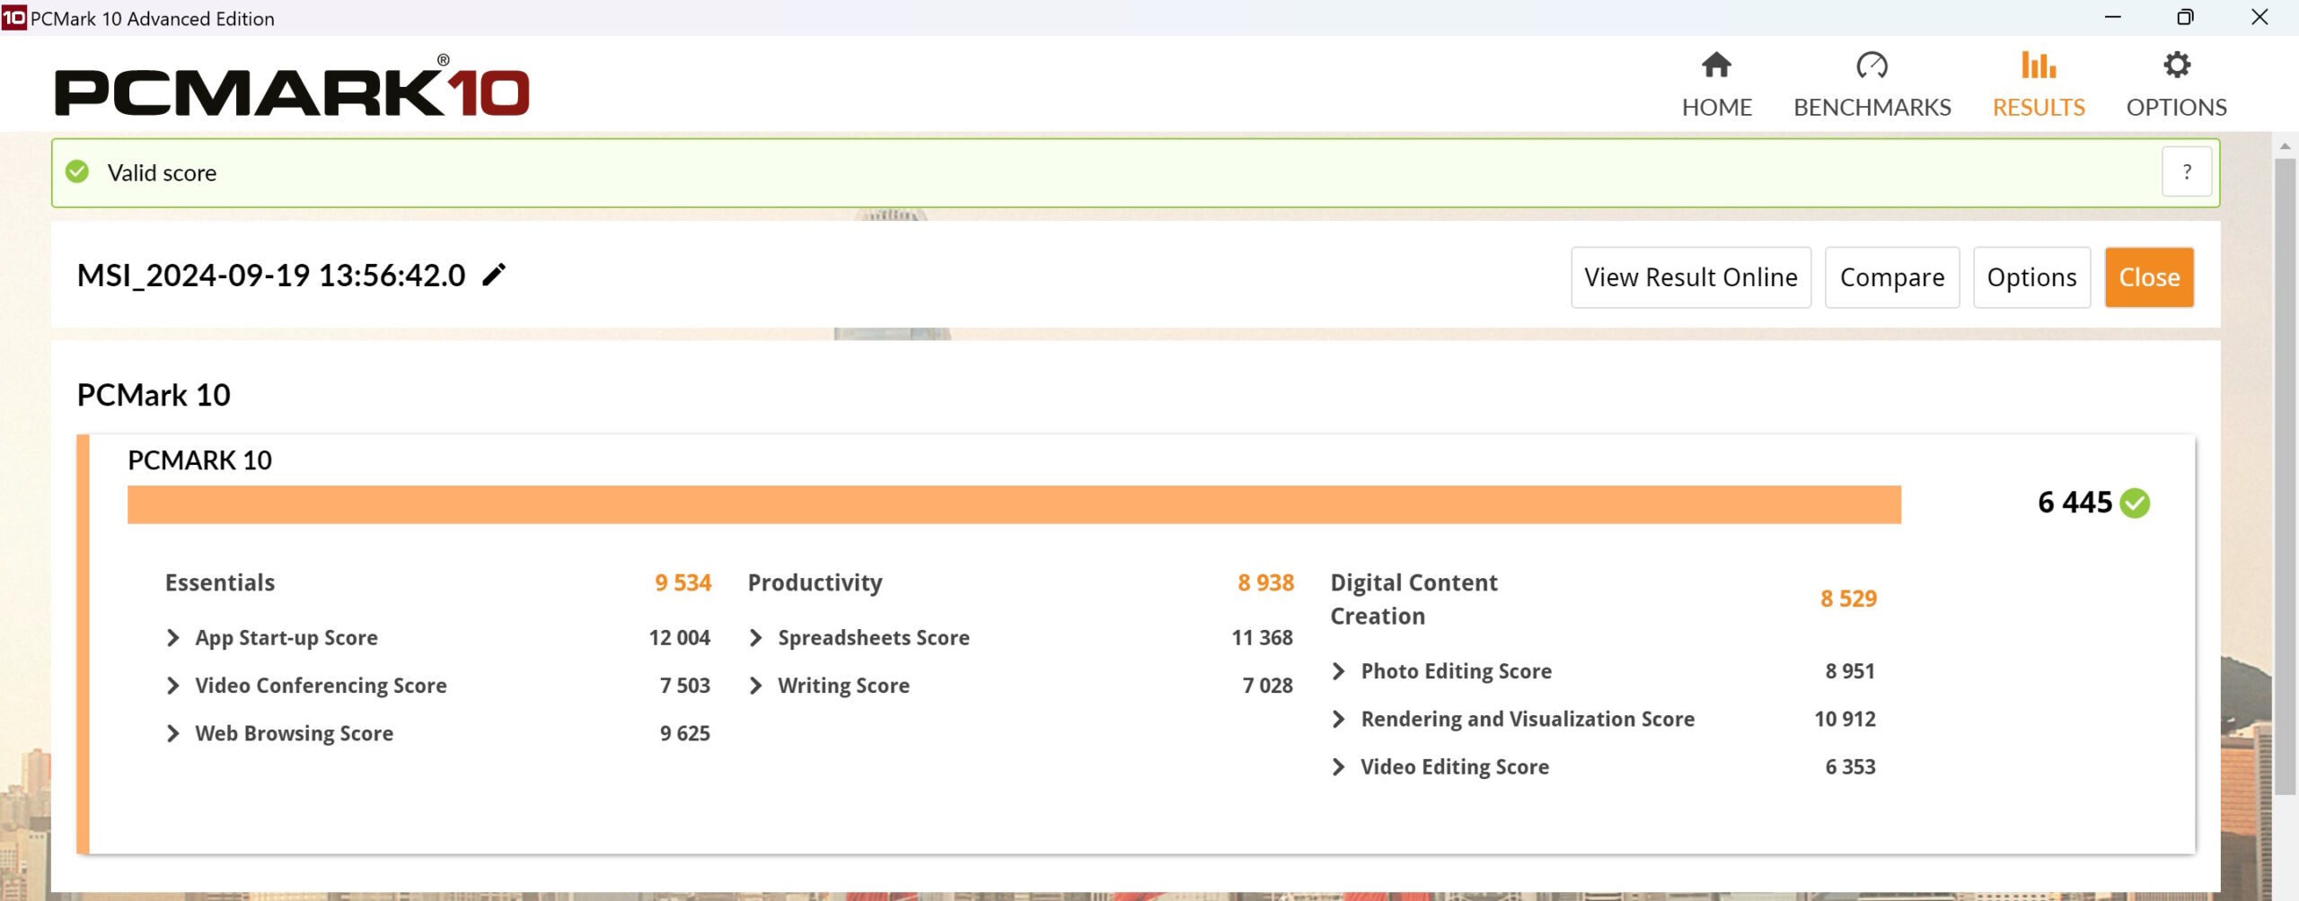Click the Options gear icon
Screen dimensions: 2299x901
point(2176,65)
